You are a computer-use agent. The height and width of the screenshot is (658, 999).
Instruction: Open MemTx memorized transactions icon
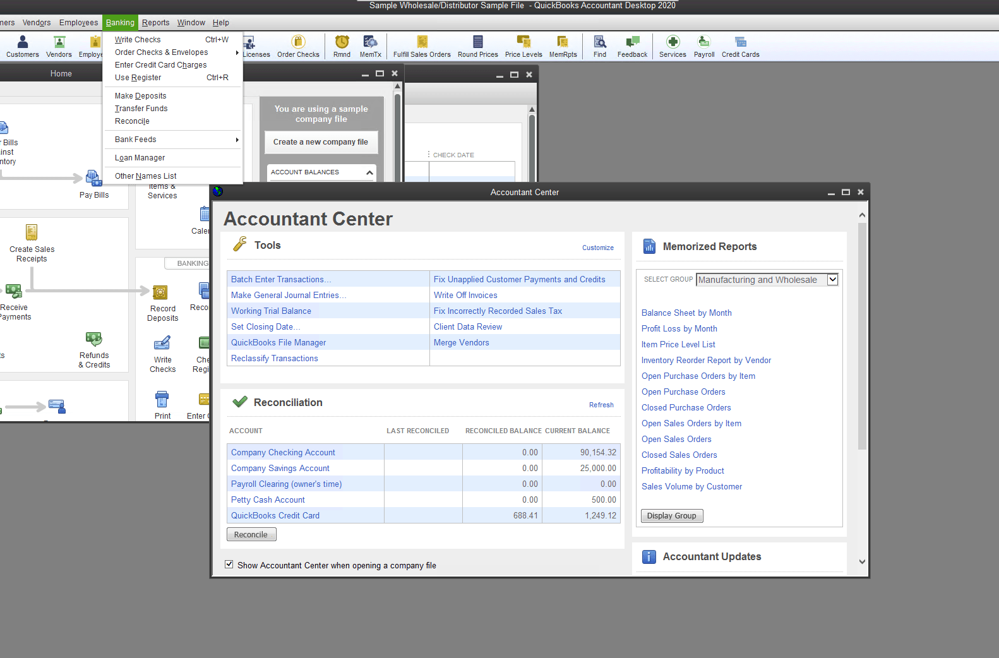pos(371,47)
